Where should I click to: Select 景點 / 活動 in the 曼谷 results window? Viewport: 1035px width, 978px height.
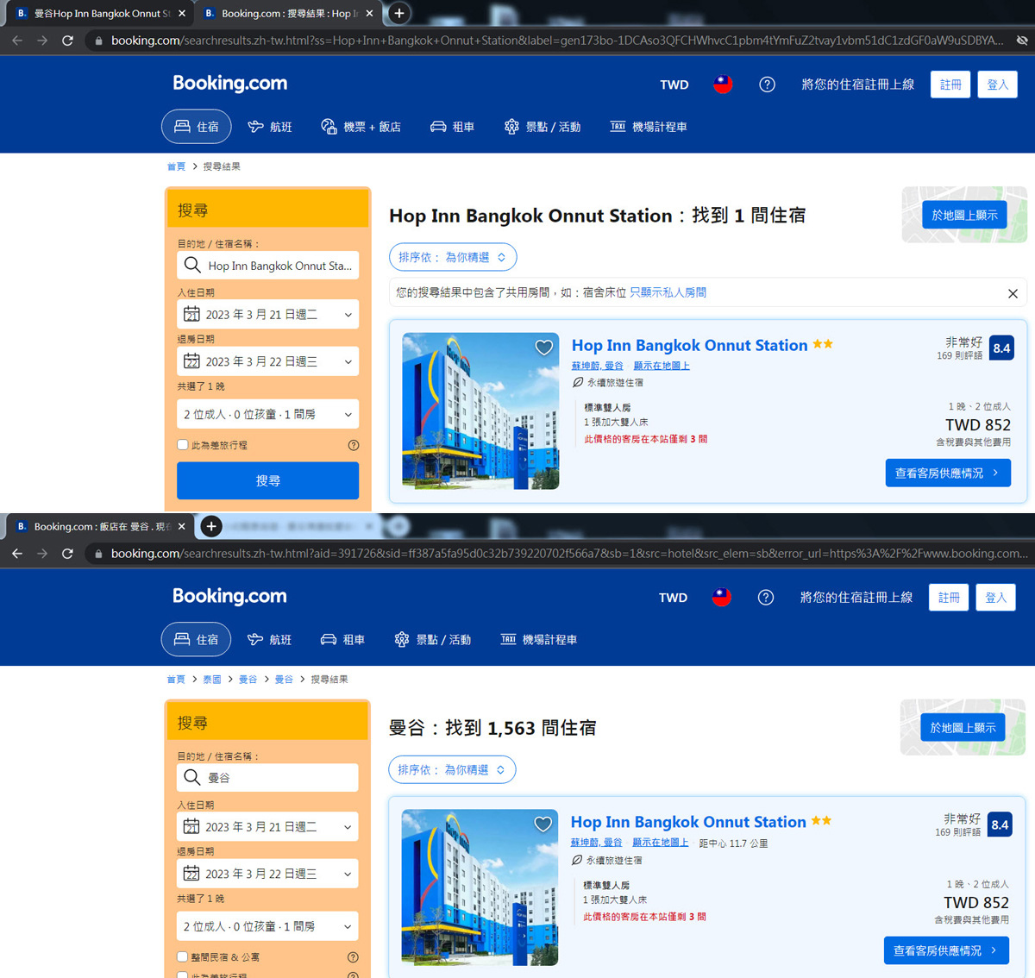pos(433,640)
